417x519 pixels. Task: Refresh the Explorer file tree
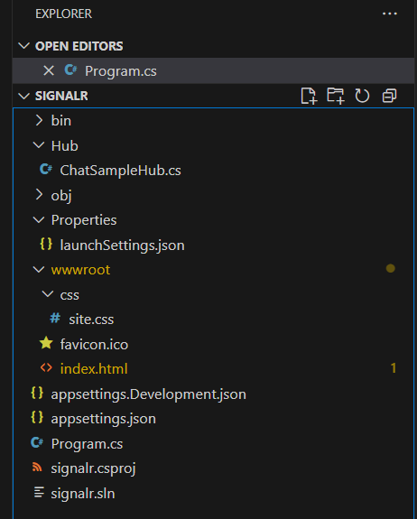pyautogui.click(x=362, y=96)
